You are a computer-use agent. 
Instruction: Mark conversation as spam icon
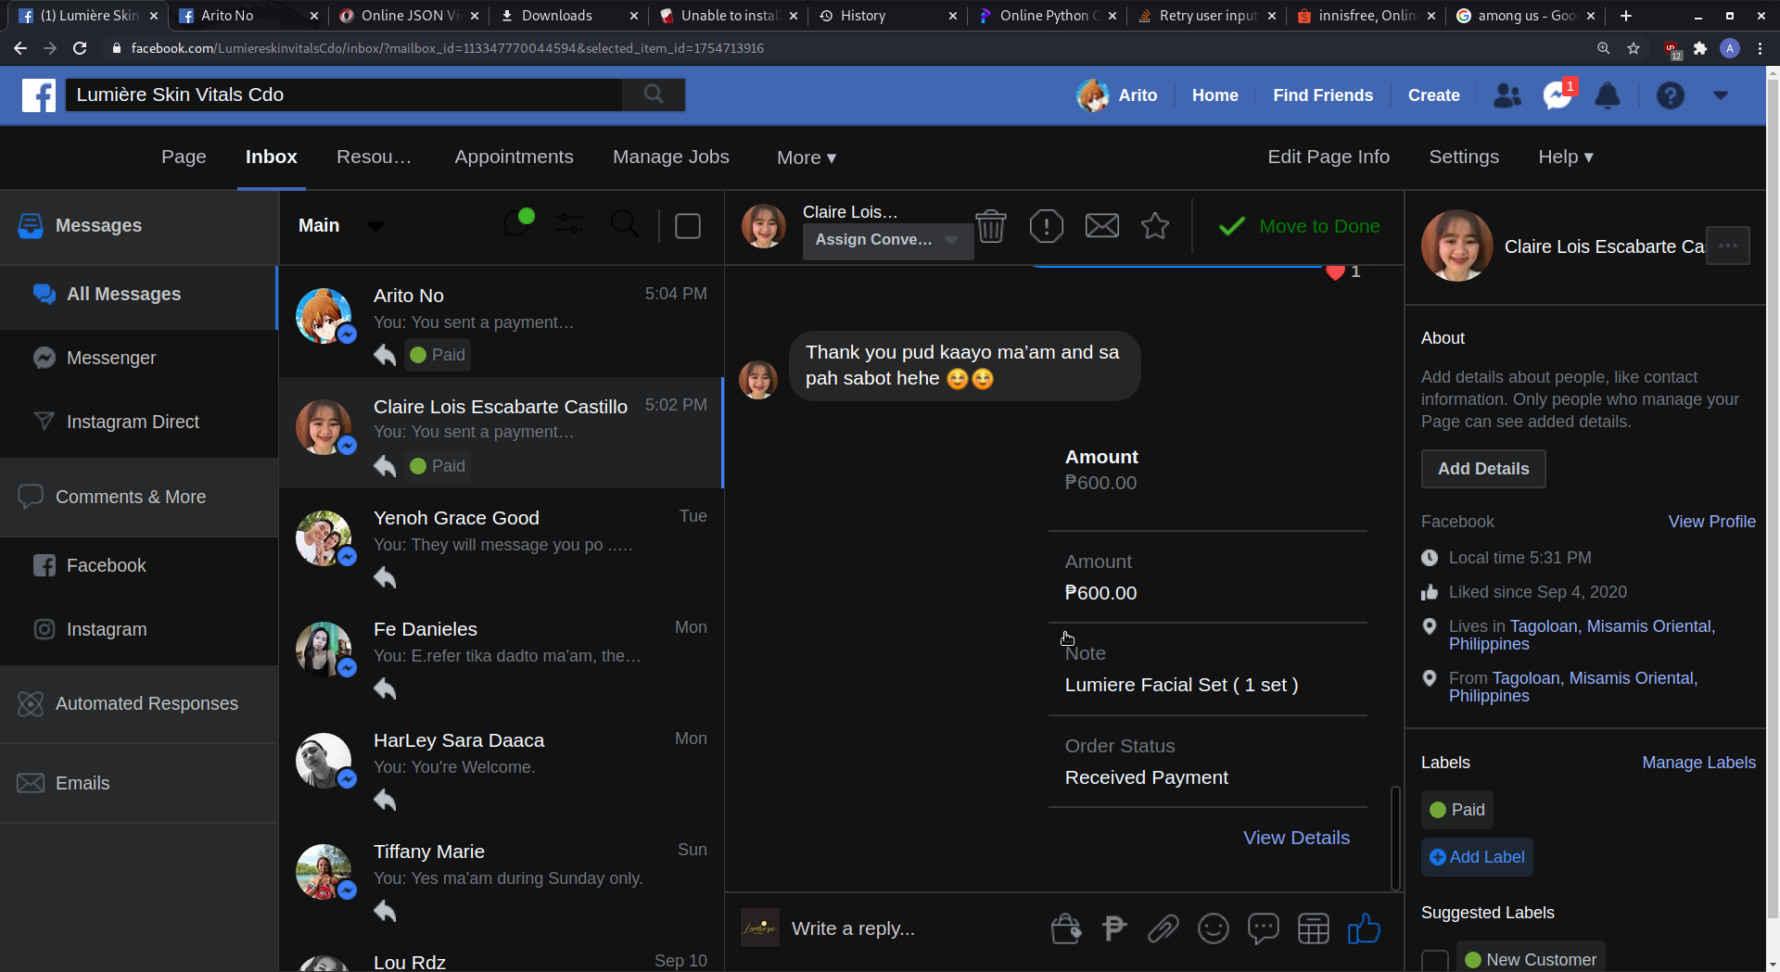pos(1047,226)
